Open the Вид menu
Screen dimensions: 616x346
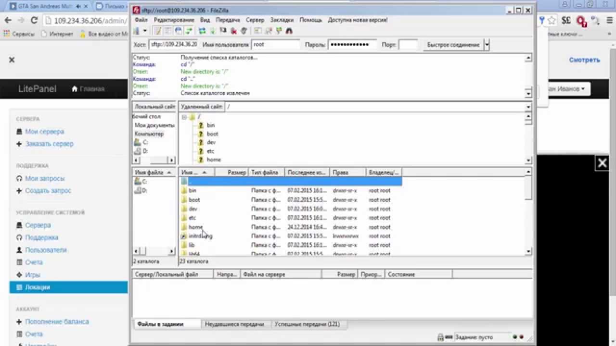[x=205, y=20]
